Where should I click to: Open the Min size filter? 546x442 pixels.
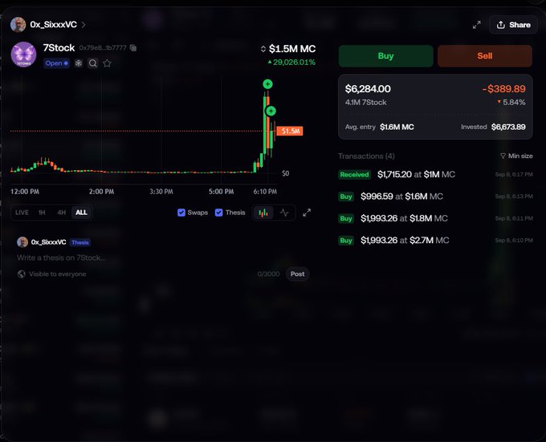click(x=516, y=156)
